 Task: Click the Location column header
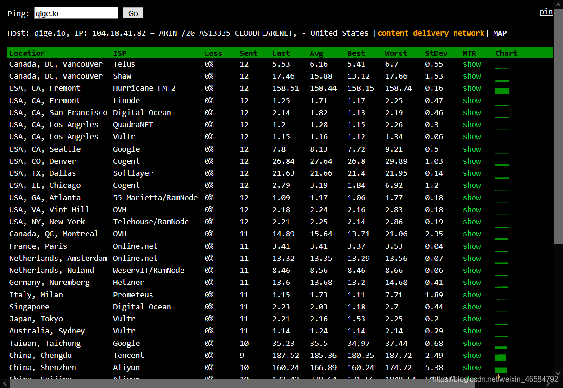[27, 53]
